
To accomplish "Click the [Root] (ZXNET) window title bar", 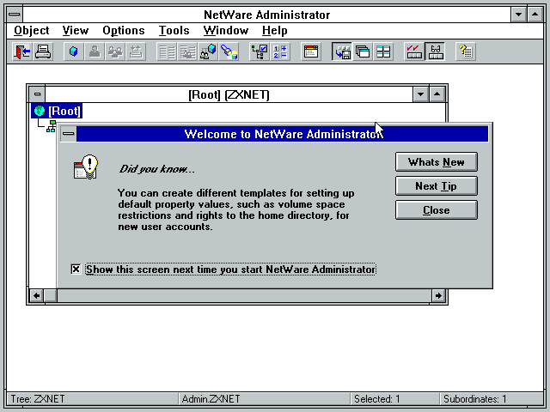I will pos(229,94).
